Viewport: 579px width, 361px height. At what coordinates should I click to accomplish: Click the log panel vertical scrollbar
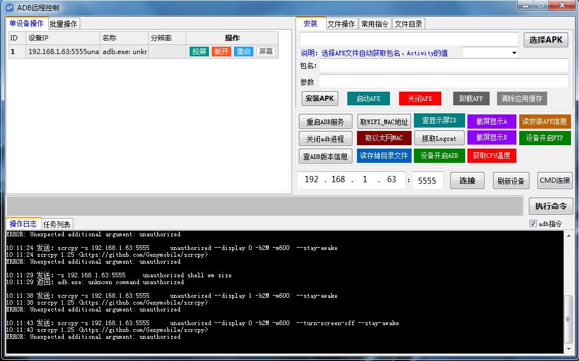[568, 319]
